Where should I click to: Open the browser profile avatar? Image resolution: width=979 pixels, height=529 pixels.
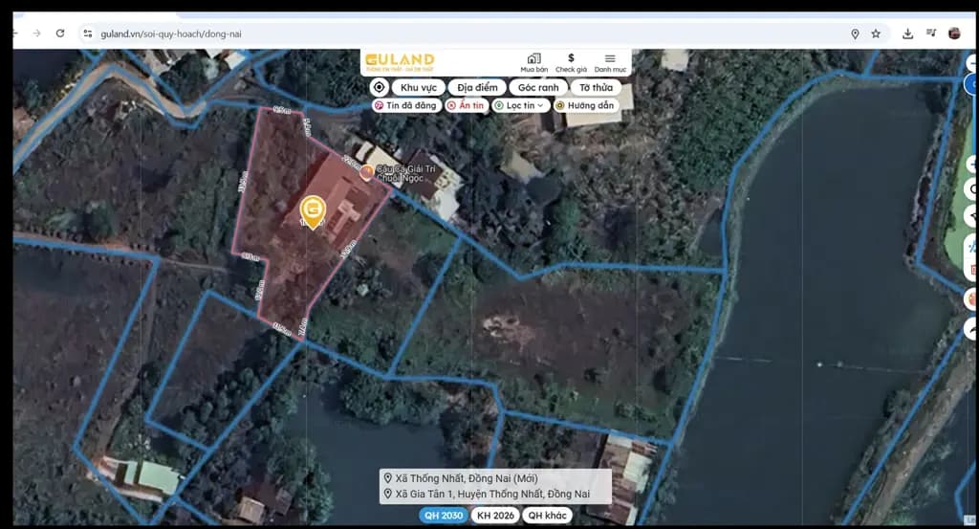(x=954, y=33)
